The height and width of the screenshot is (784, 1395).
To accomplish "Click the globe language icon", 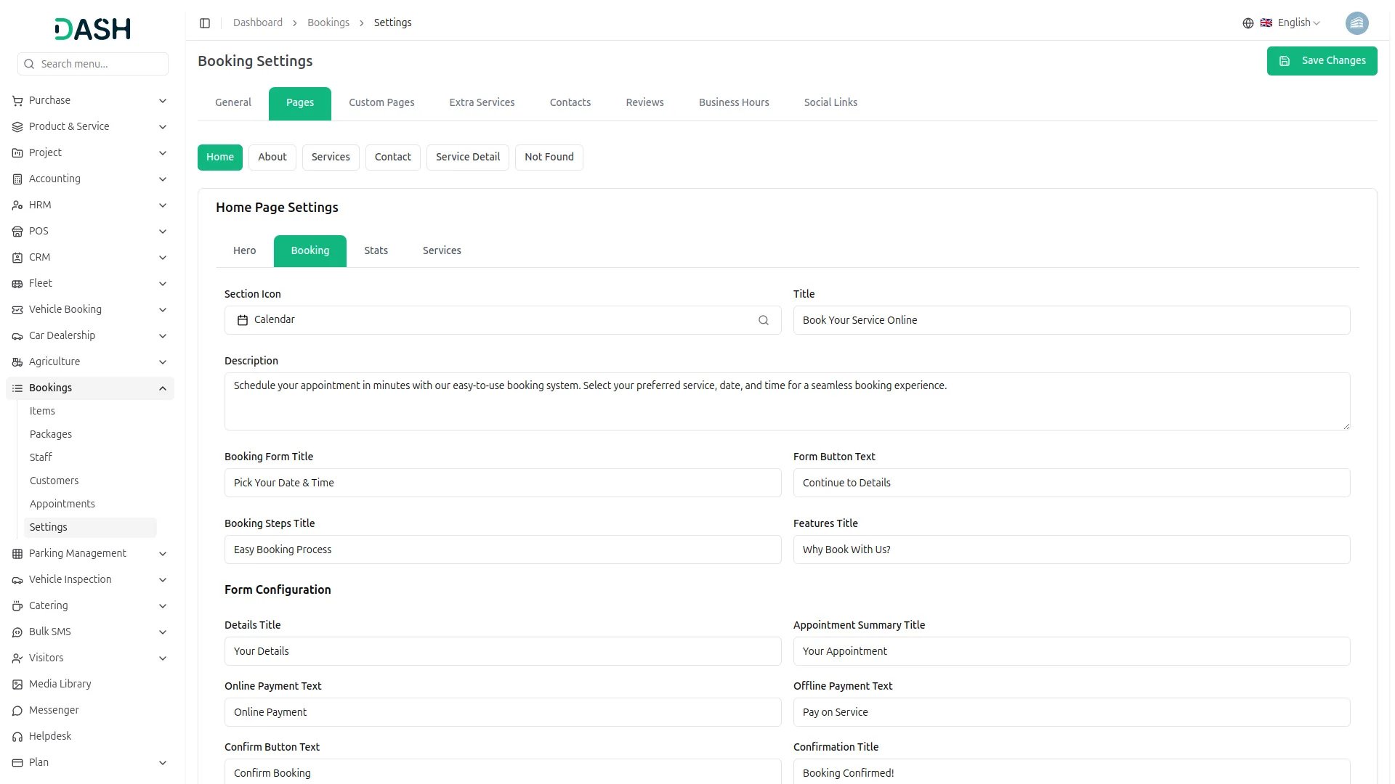I will coord(1248,23).
